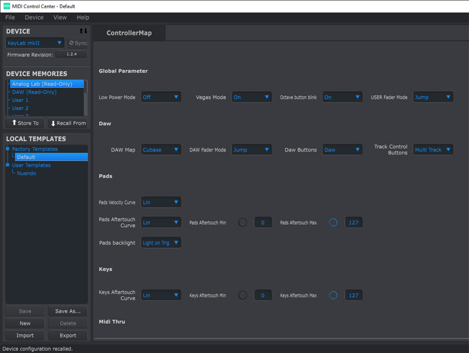Open the Vegas Mode dropdown

[251, 97]
